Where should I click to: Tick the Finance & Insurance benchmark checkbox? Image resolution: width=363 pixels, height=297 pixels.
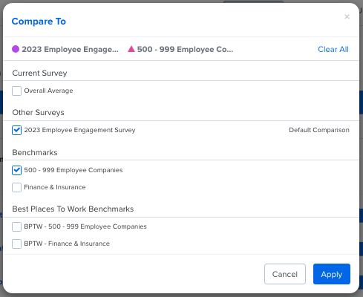pyautogui.click(x=16, y=187)
